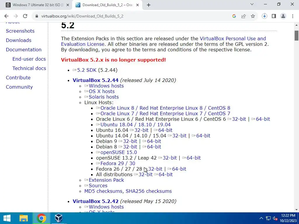Open Community in the sidebar
Viewport: 299px width, 224px height.
point(19,87)
